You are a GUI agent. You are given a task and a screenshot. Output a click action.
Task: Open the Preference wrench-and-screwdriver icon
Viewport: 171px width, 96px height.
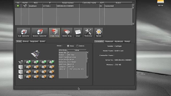point(88,33)
